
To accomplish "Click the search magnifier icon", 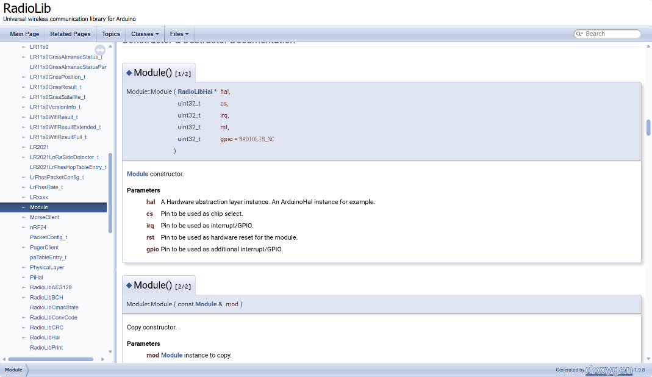I will click(579, 34).
